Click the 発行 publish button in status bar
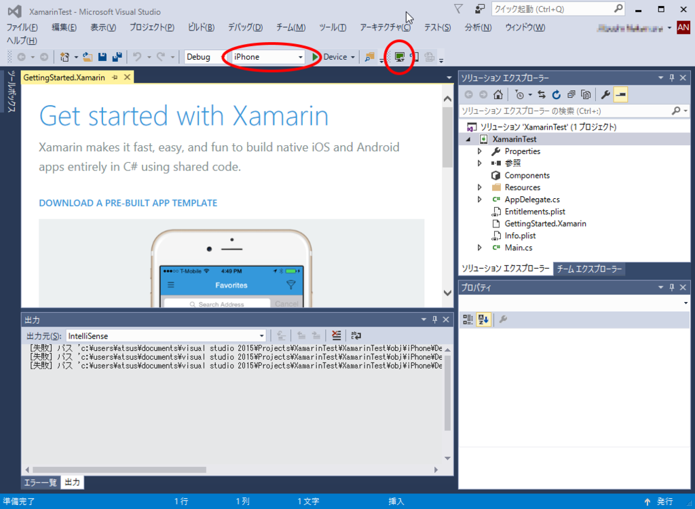This screenshot has width=695, height=509. click(660, 502)
